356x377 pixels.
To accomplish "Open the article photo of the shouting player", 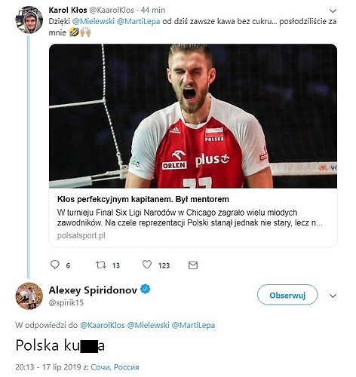I will (193, 116).
